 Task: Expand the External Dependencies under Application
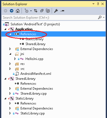pos(10,49)
